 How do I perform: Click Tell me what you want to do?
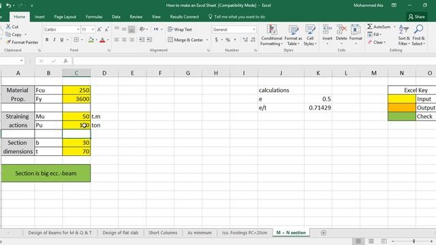(236, 16)
